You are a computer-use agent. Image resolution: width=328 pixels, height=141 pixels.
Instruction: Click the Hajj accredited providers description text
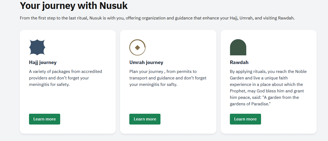coord(65,78)
